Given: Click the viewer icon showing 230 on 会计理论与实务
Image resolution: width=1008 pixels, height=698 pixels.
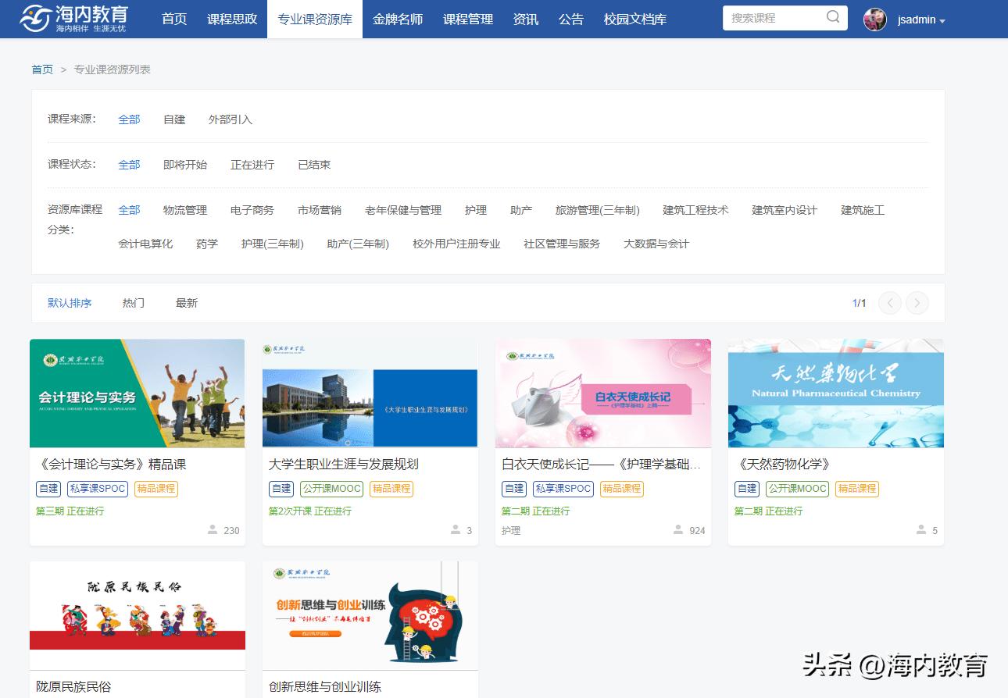Looking at the screenshot, I should point(212,529).
